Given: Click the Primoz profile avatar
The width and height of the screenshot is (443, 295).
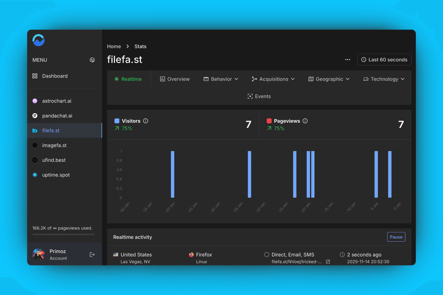Looking at the screenshot, I should point(38,254).
